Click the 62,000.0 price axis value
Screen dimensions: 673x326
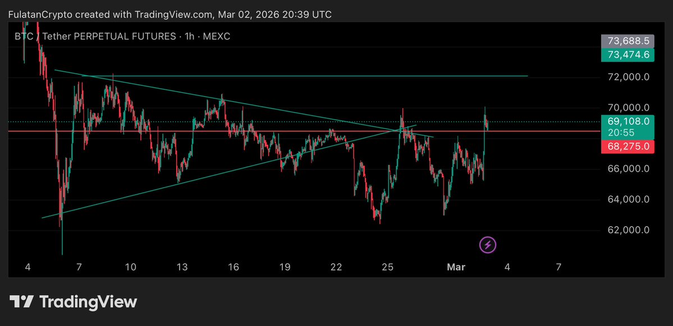(x=628, y=231)
